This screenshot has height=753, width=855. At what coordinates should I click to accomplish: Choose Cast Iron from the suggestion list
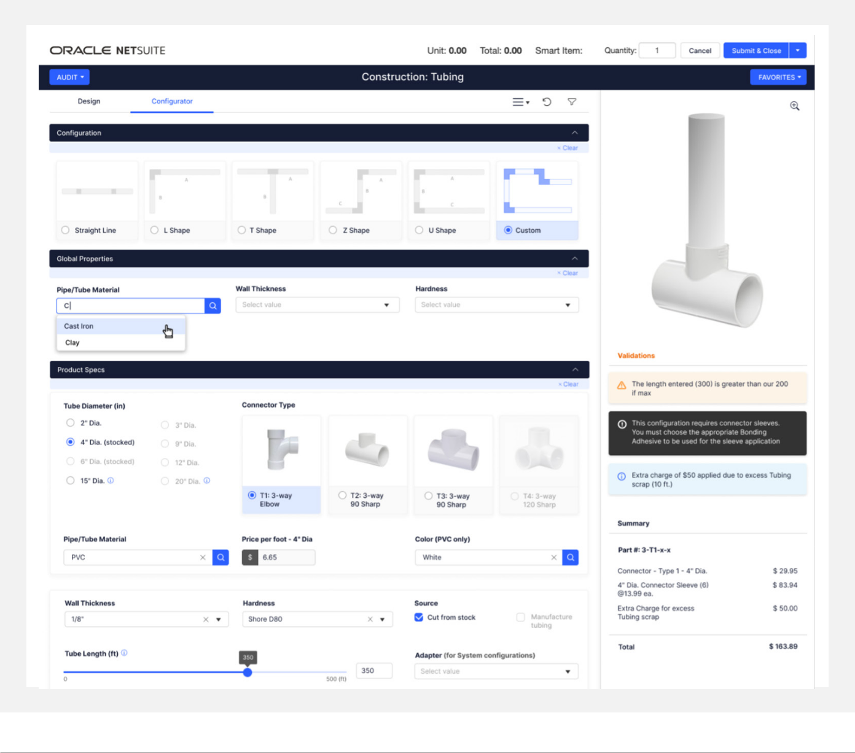79,326
